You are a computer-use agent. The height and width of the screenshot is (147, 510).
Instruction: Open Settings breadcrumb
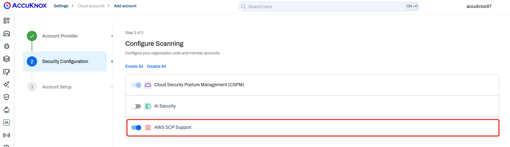tap(61, 6)
